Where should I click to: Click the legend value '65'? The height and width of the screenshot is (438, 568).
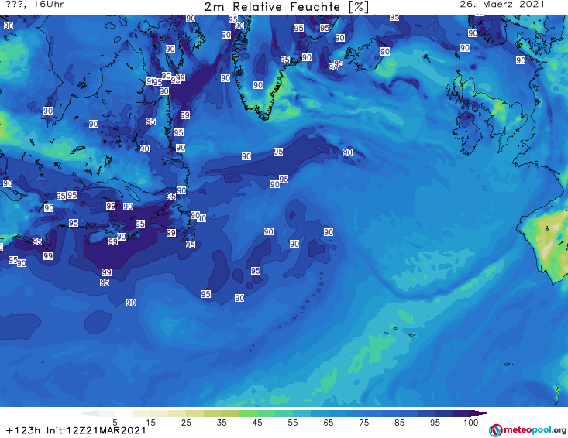(328, 423)
